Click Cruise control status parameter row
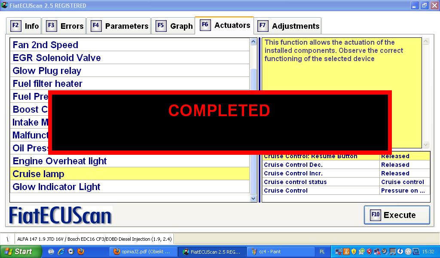This screenshot has width=440, height=258. pyautogui.click(x=346, y=182)
